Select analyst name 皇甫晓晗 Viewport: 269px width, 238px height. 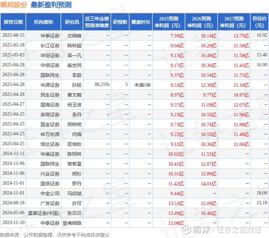[72, 223]
